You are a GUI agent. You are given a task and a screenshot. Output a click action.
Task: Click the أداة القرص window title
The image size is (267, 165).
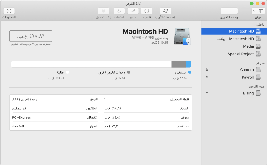pos(133,3)
